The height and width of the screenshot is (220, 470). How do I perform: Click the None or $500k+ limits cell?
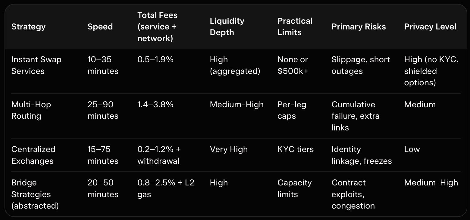click(293, 65)
